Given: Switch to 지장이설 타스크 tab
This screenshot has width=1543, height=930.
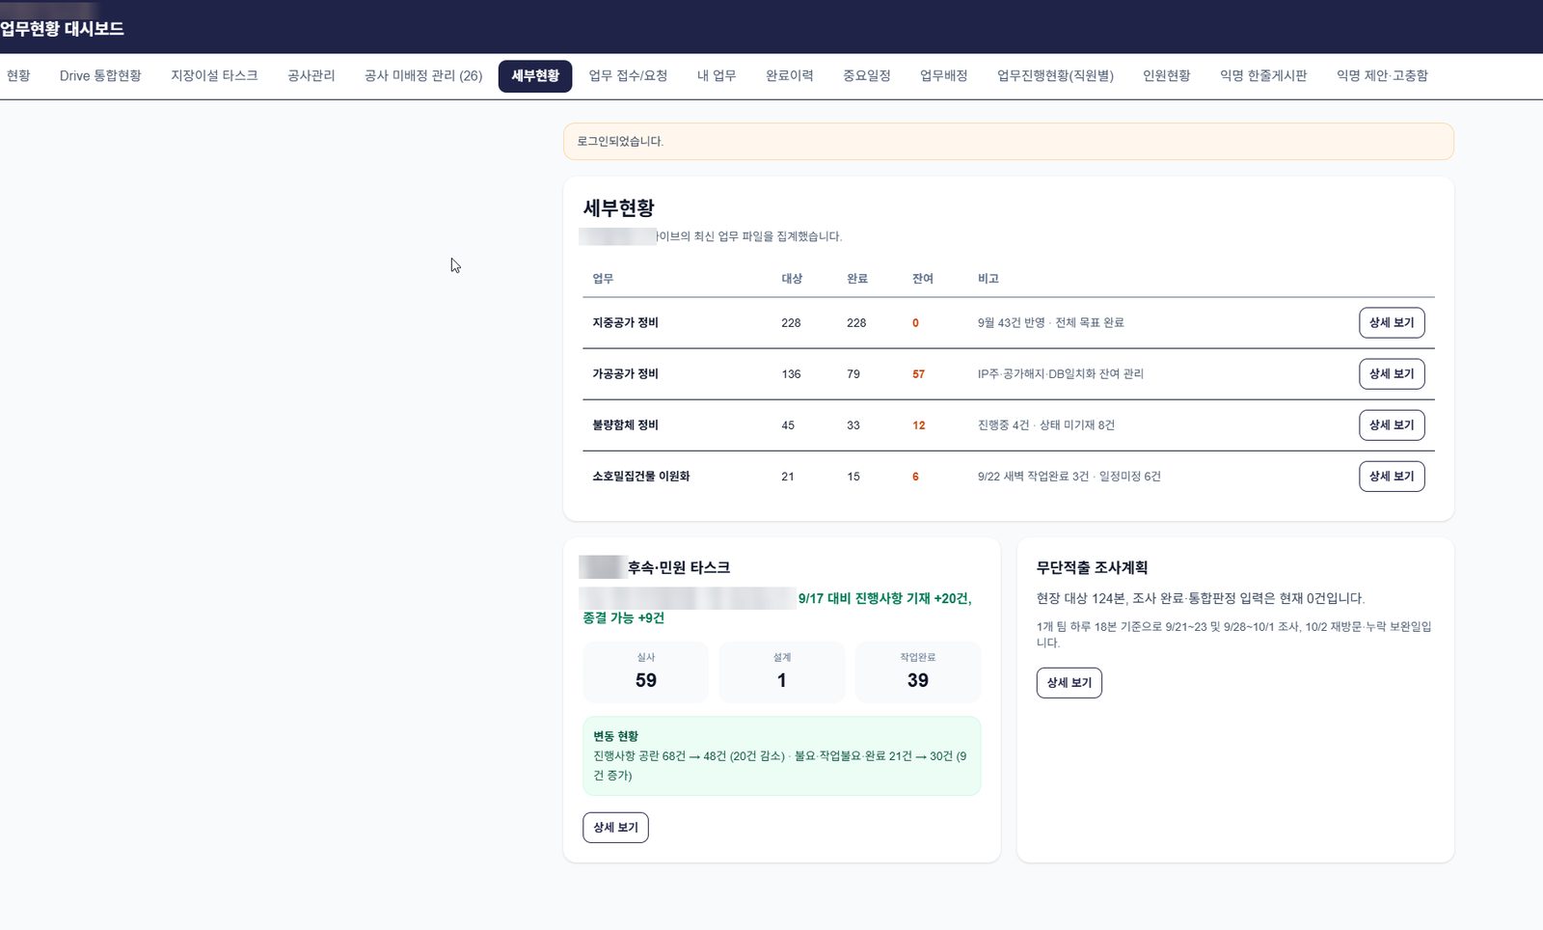Looking at the screenshot, I should point(214,76).
